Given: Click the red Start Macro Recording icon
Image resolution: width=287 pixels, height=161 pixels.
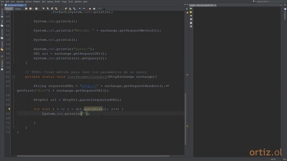Looking at the screenshot, I should tap(90, 8).
